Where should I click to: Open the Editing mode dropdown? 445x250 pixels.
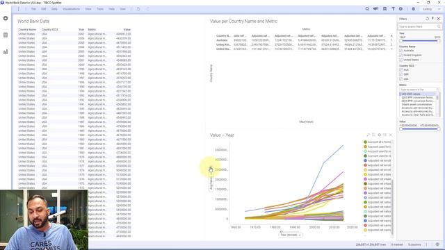click(431, 9)
